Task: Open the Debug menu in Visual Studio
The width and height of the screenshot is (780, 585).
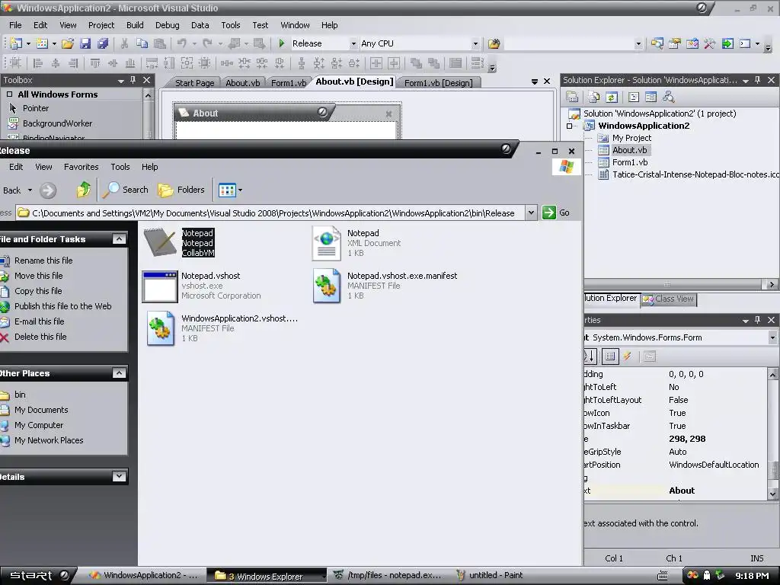Action: [167, 25]
